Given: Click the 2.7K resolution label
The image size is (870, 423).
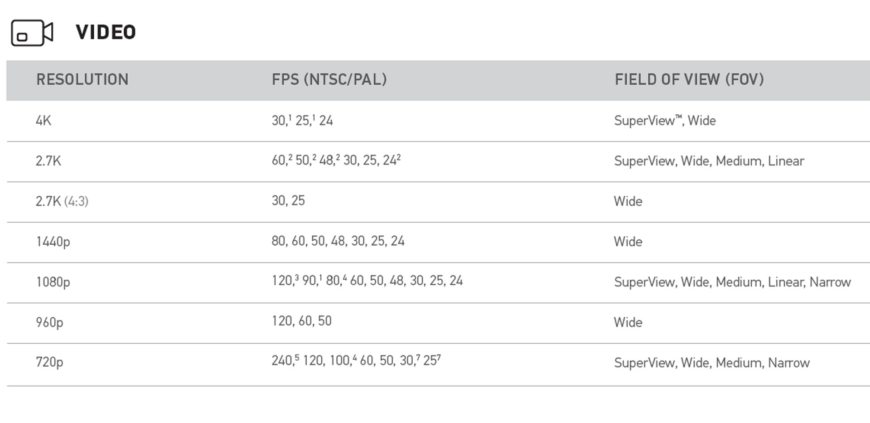Looking at the screenshot, I should point(48,161).
